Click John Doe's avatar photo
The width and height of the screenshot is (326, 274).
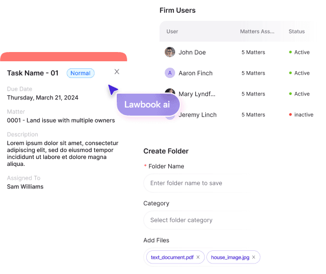(x=170, y=52)
